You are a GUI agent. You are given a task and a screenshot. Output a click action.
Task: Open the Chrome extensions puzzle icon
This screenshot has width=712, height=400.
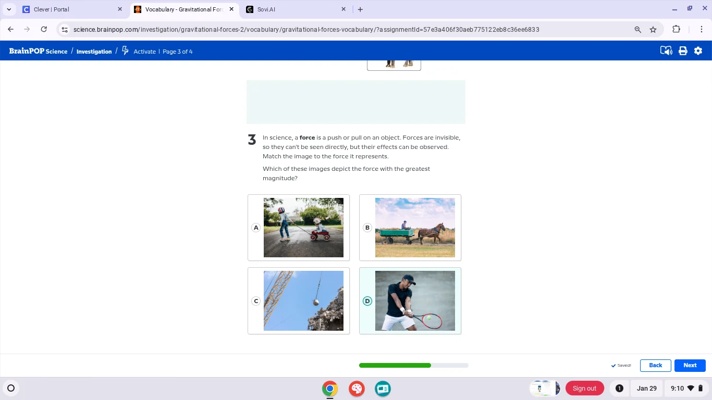[x=676, y=30]
